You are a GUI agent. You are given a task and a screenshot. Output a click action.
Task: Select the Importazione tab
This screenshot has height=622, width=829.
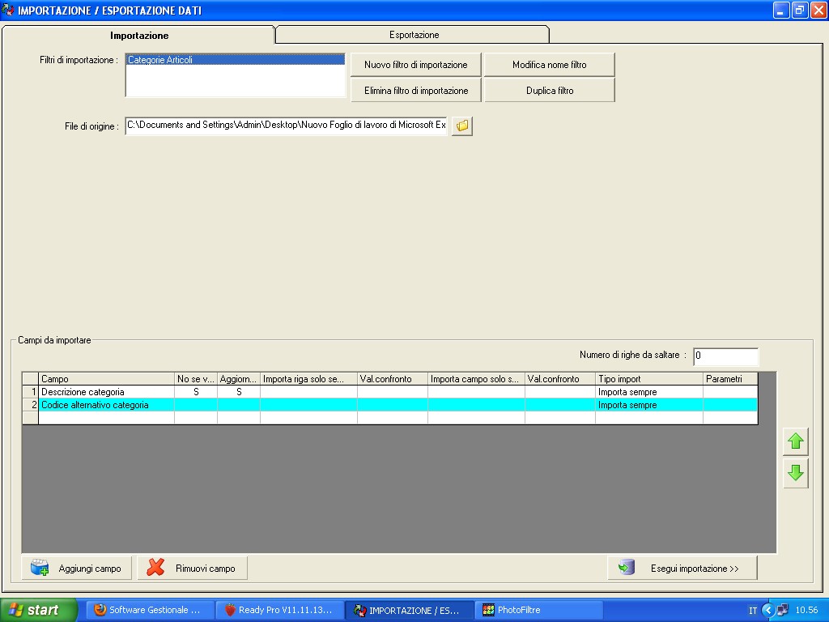tap(138, 35)
